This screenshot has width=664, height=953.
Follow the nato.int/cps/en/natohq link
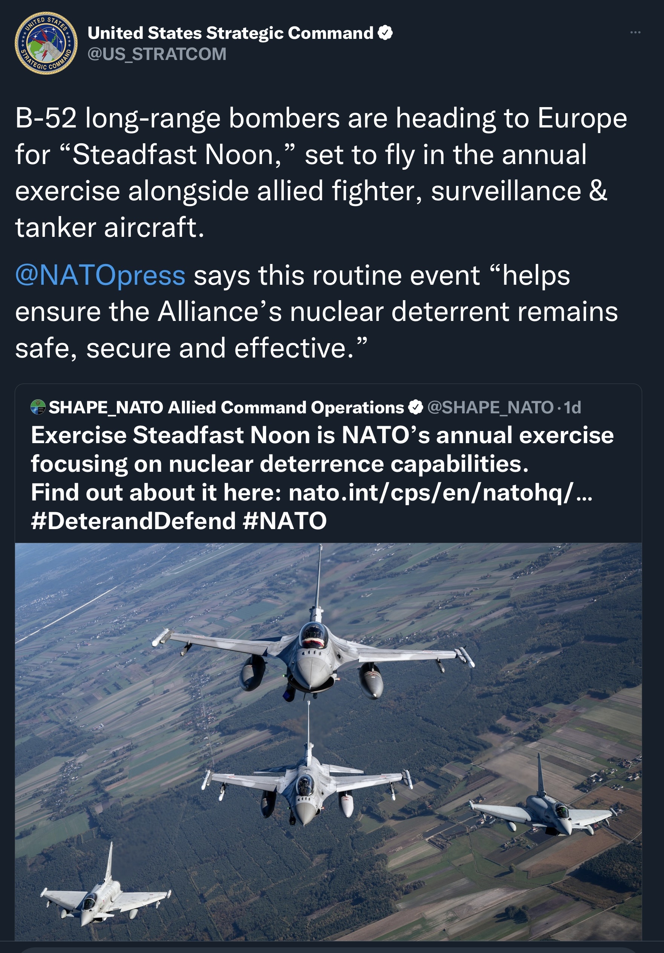tap(441, 492)
